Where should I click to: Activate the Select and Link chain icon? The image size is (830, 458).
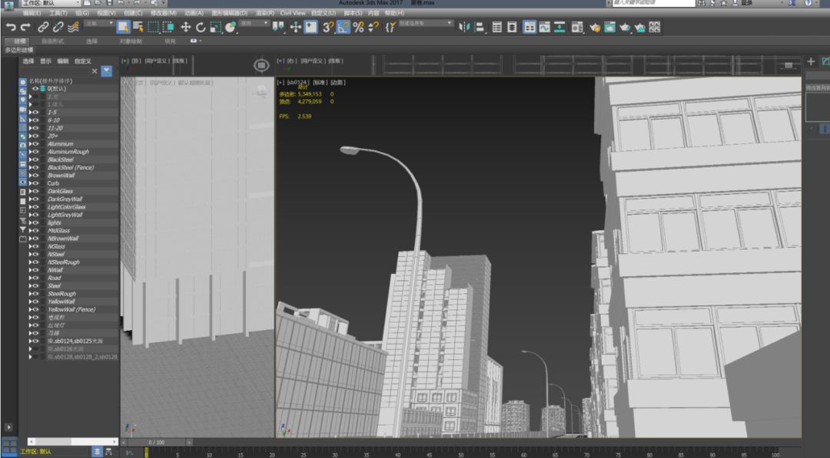(43, 28)
